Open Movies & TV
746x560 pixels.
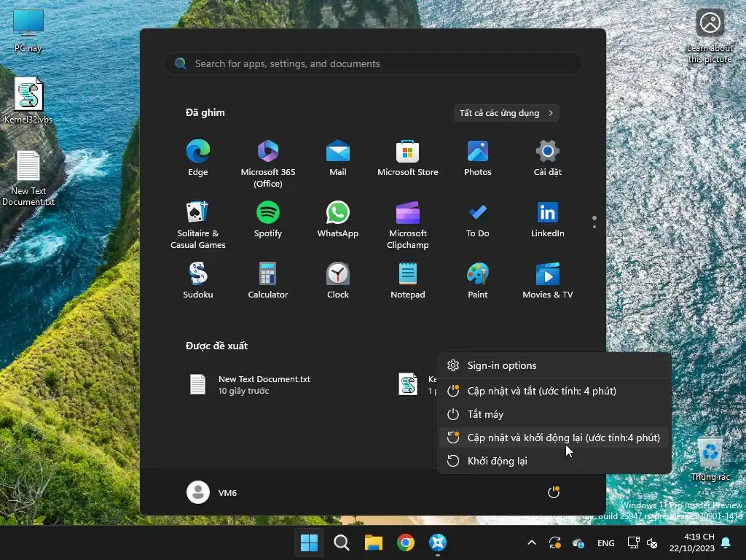pos(548,281)
